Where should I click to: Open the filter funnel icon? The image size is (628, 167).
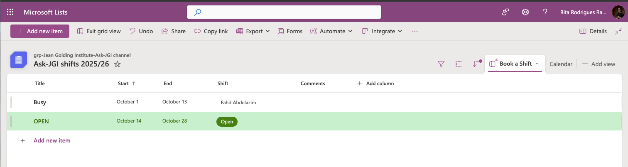click(x=441, y=64)
